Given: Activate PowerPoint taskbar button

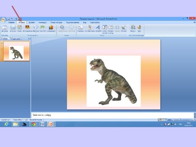Looking at the screenshot, I should pyautogui.click(x=51, y=124).
